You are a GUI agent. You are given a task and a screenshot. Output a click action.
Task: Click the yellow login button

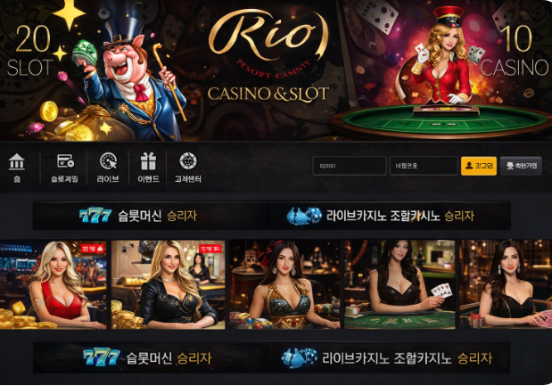pos(479,166)
